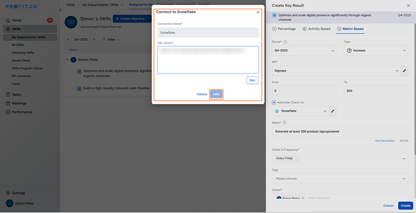Viewport: 416px width, 213px height.
Task: Click the Connection Name field
Action: (208, 33)
